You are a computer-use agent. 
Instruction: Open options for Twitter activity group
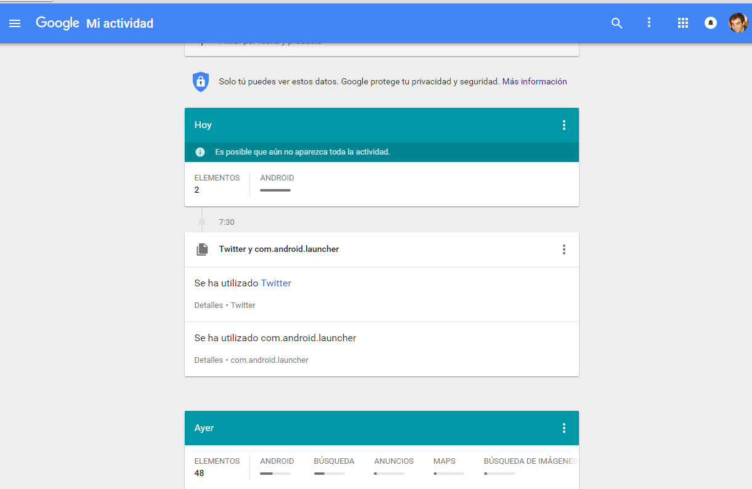[x=564, y=249]
